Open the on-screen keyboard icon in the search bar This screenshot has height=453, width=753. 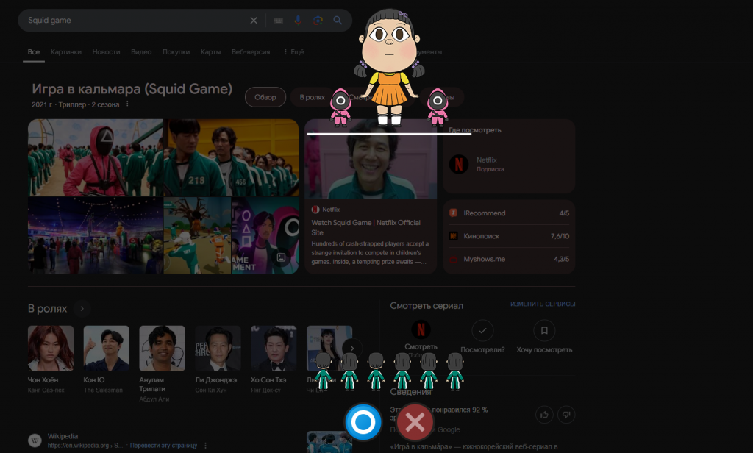tap(279, 20)
